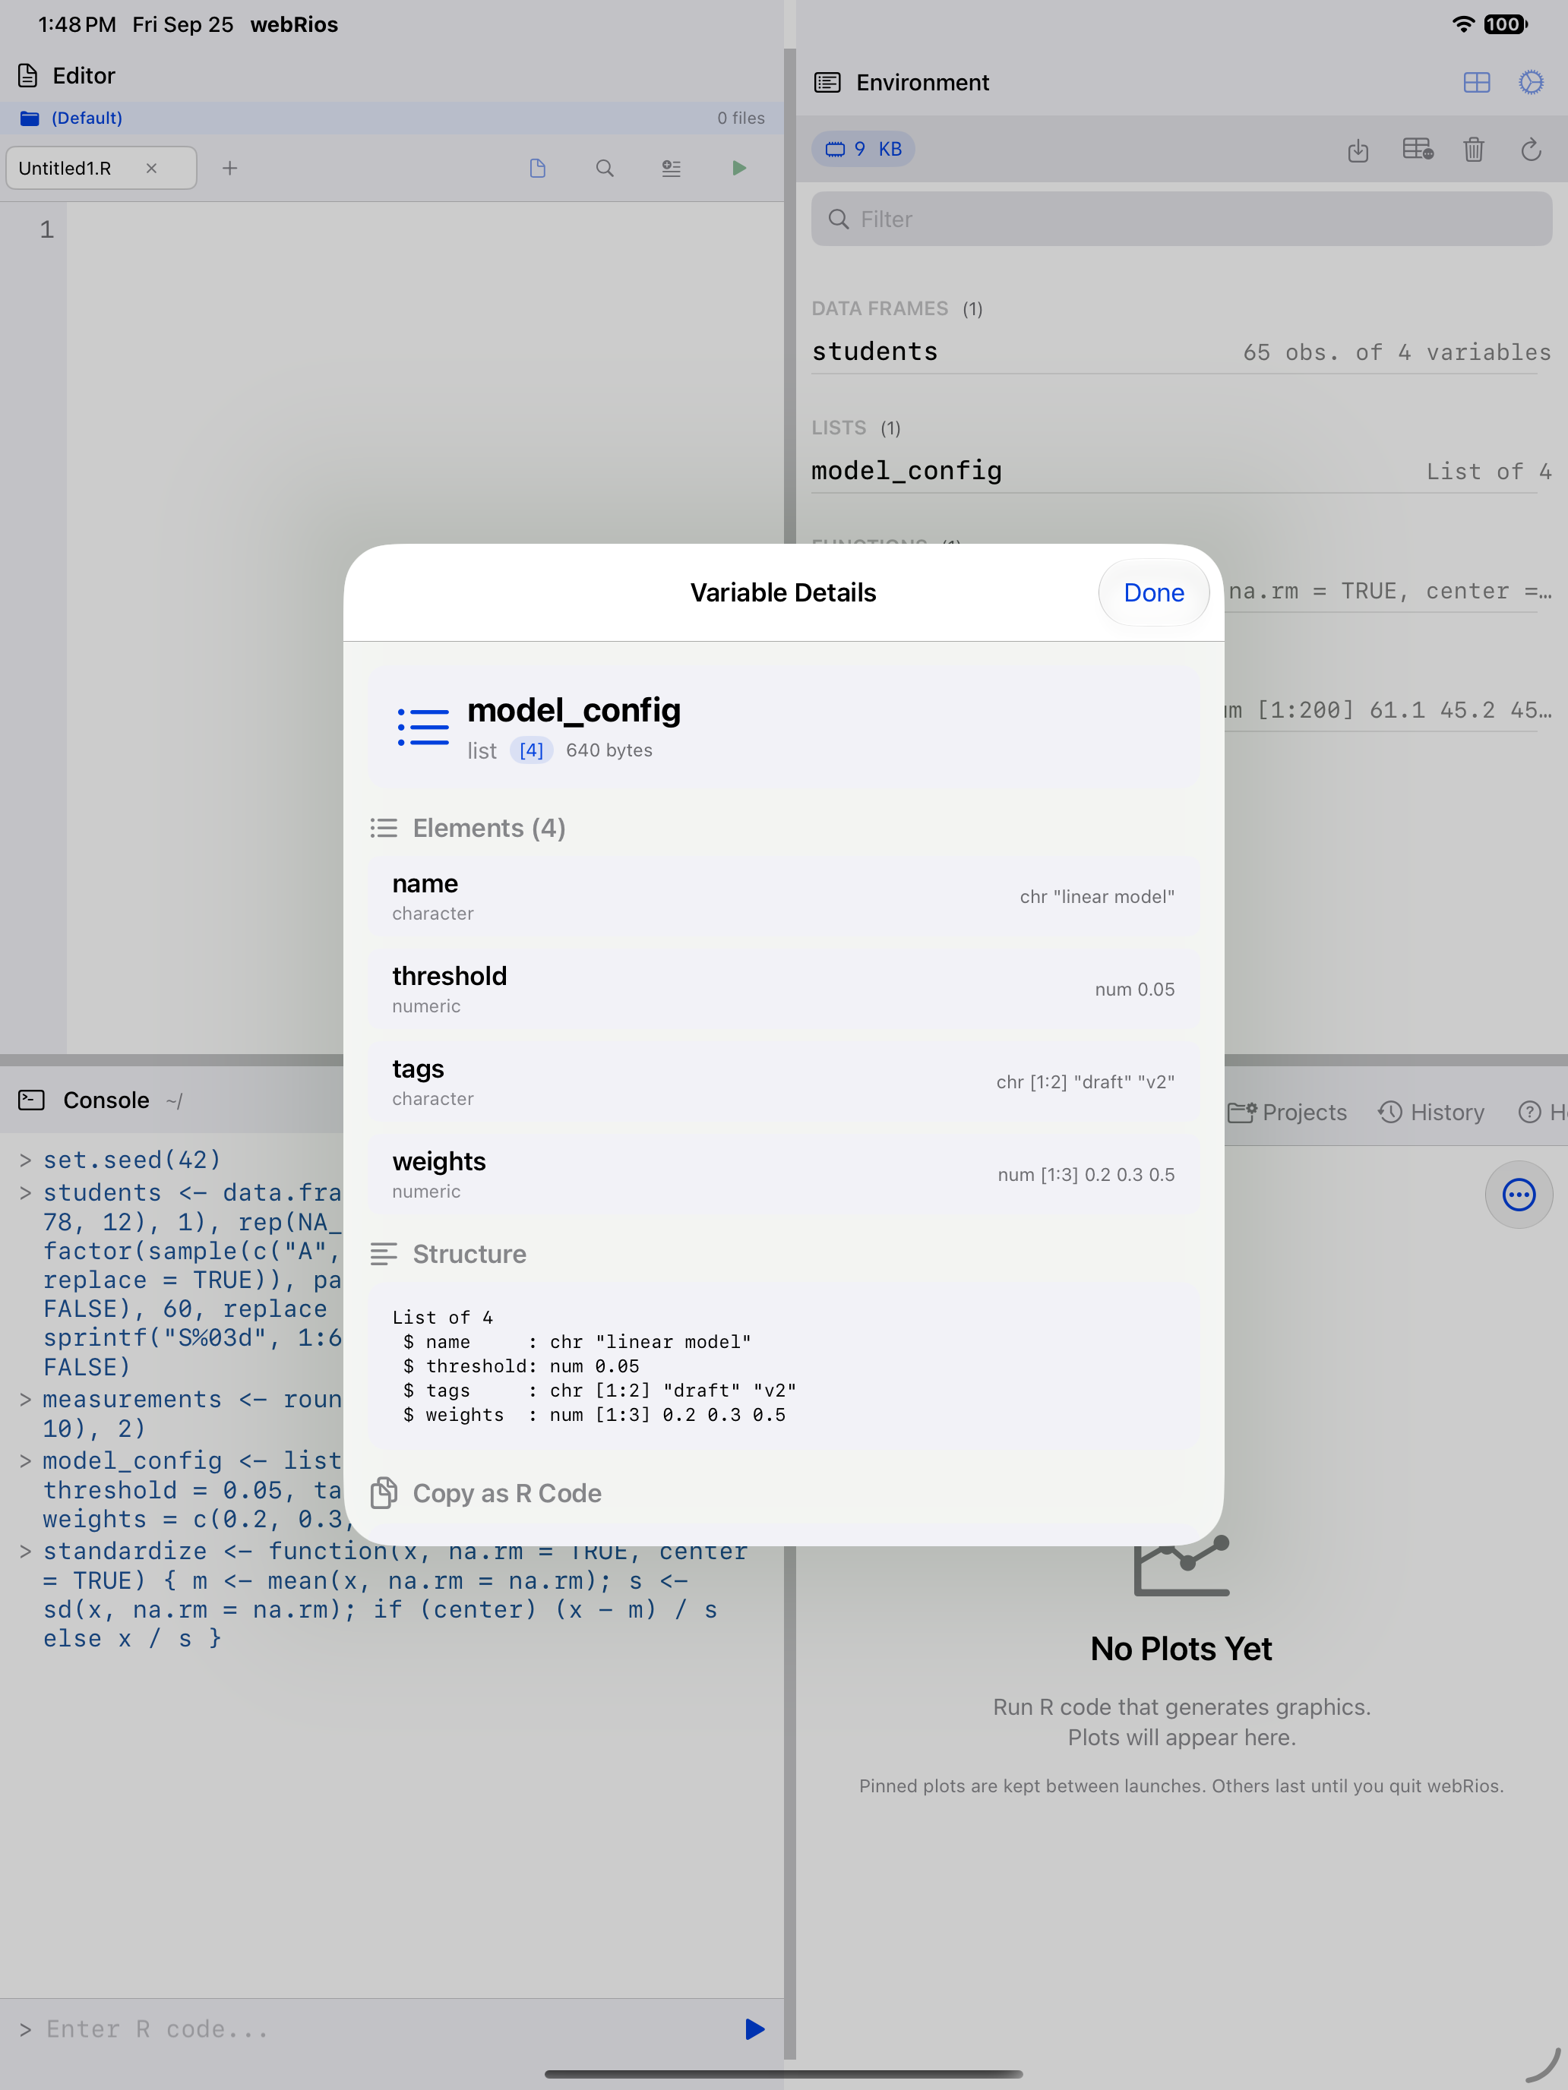The height and width of the screenshot is (2090, 1568).
Task: Copy model_config as R Code
Action: tap(485, 1493)
